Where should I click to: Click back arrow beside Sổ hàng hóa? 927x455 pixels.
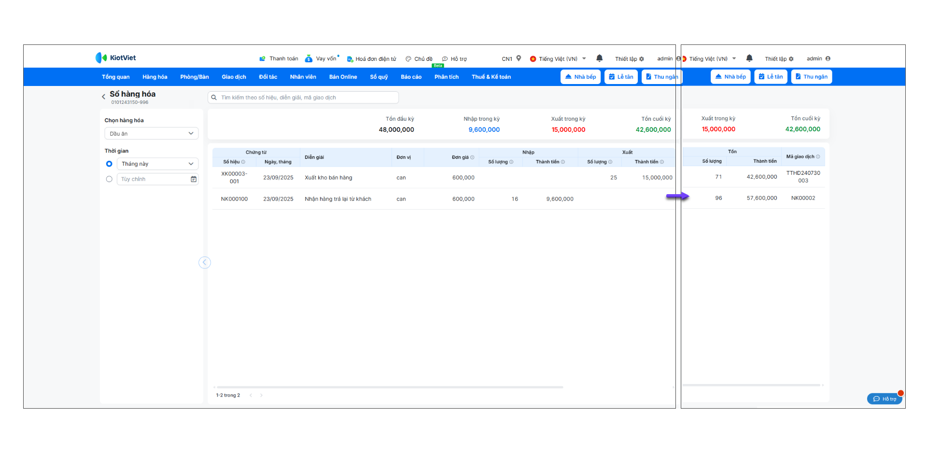point(103,97)
